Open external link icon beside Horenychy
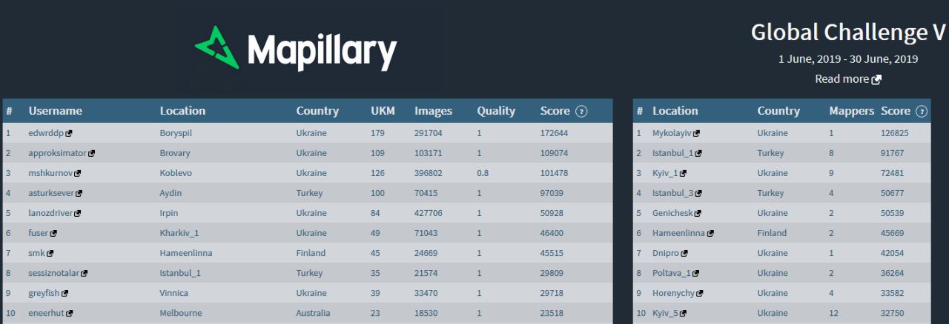This screenshot has width=949, height=324. tap(700, 293)
